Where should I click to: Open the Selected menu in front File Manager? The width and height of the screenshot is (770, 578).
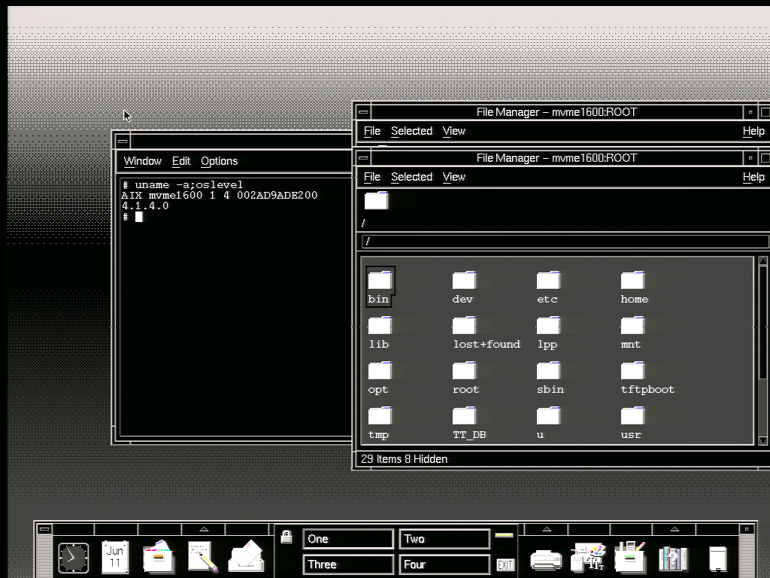411,177
